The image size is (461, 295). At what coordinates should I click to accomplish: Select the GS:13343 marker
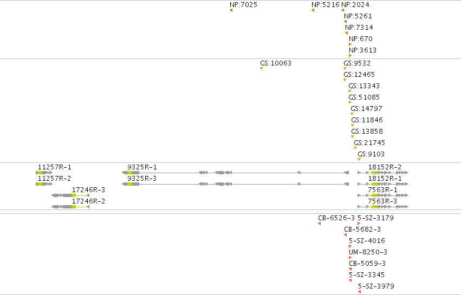click(350, 91)
